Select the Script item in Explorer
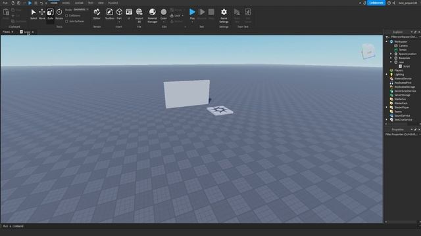 point(407,66)
